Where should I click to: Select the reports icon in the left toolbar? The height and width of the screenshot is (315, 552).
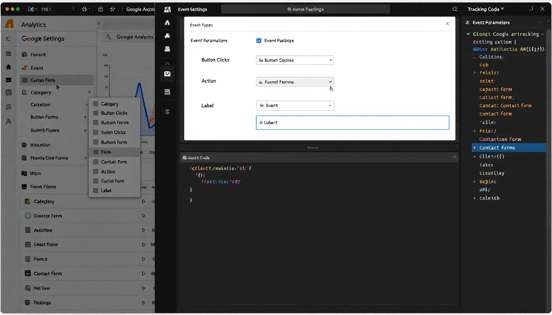click(x=167, y=49)
